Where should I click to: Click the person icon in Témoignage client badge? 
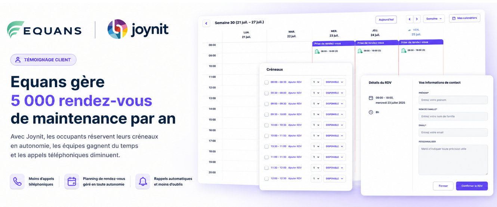click(18, 60)
